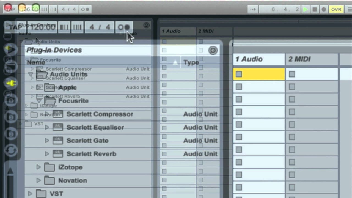Click the AU icon beside Scarlett Equaliser

[58, 127]
